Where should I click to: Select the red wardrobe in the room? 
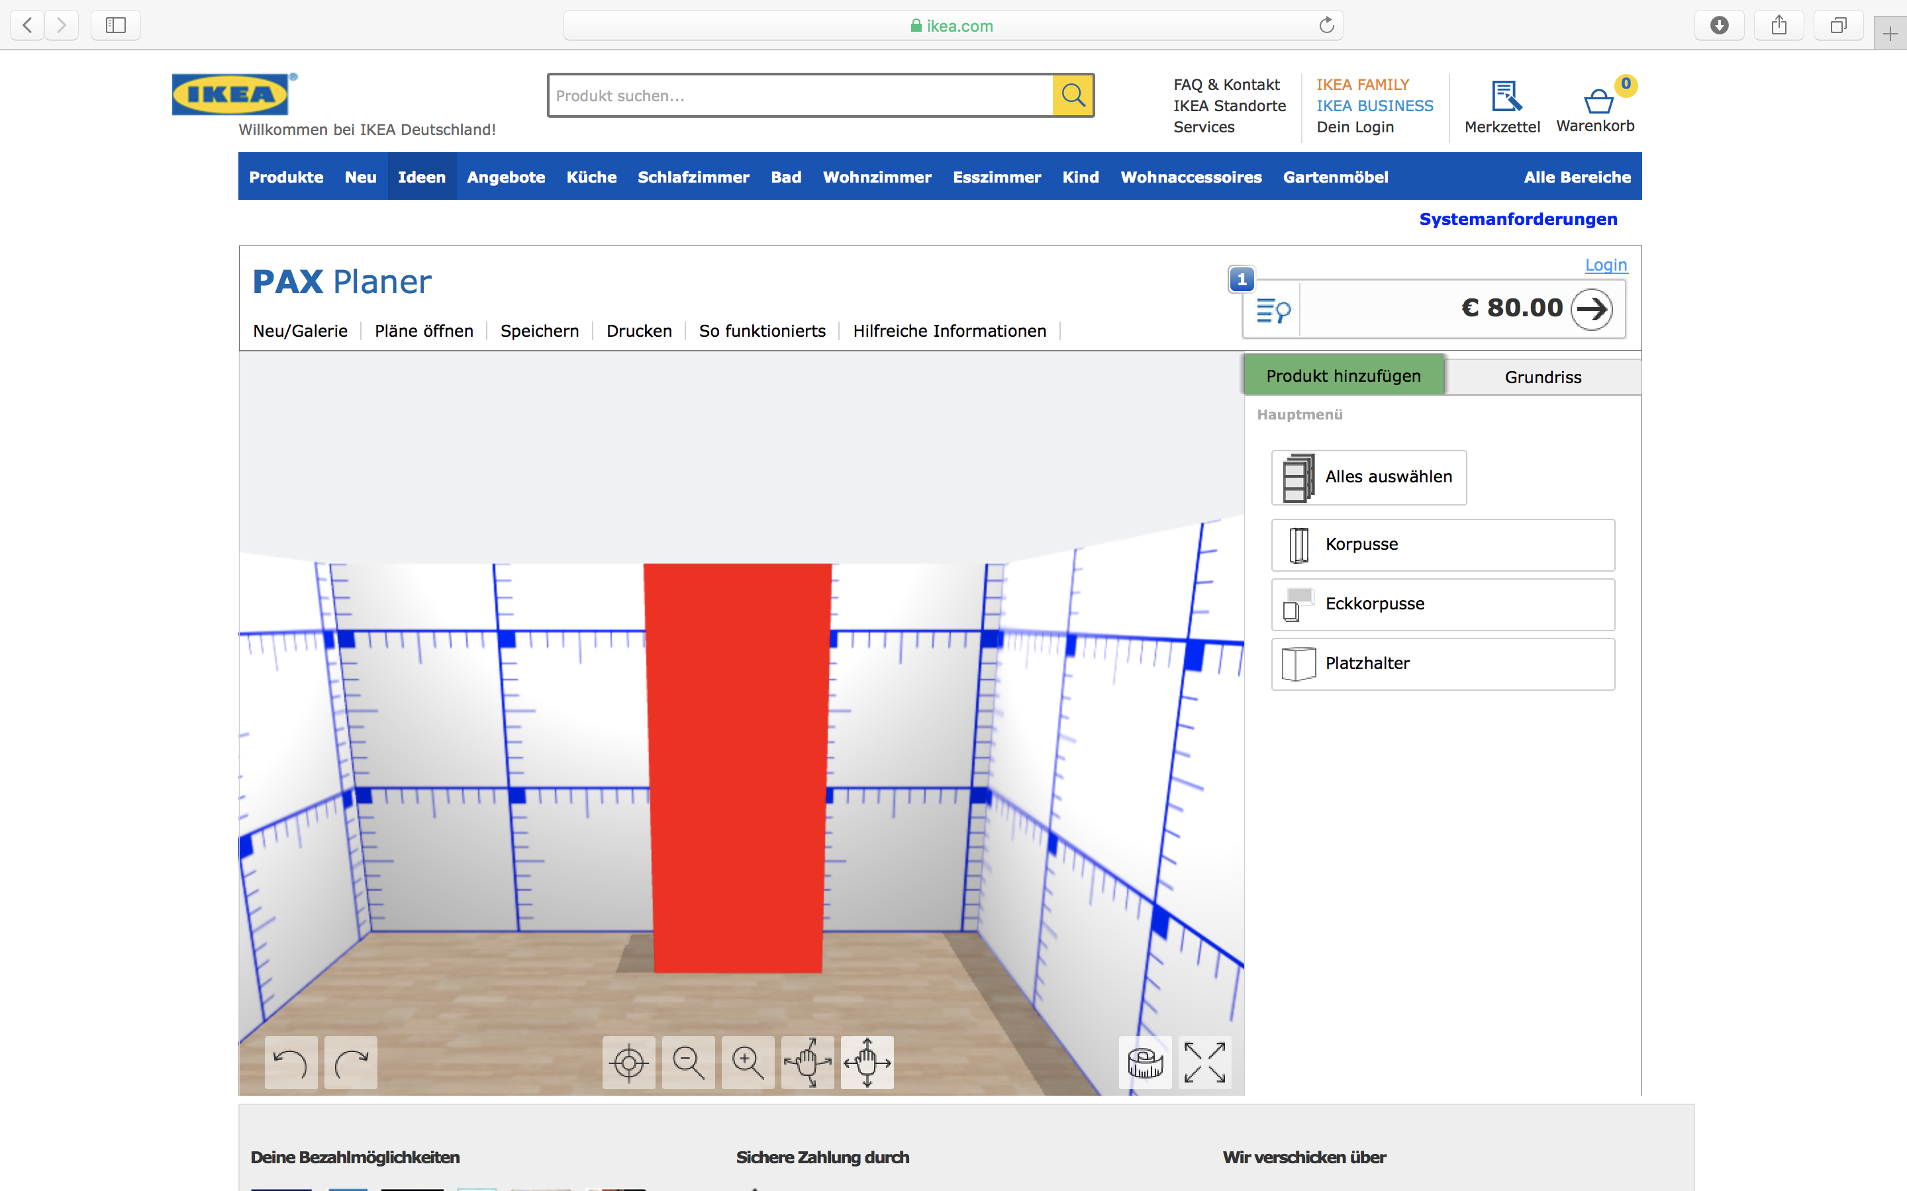[738, 768]
